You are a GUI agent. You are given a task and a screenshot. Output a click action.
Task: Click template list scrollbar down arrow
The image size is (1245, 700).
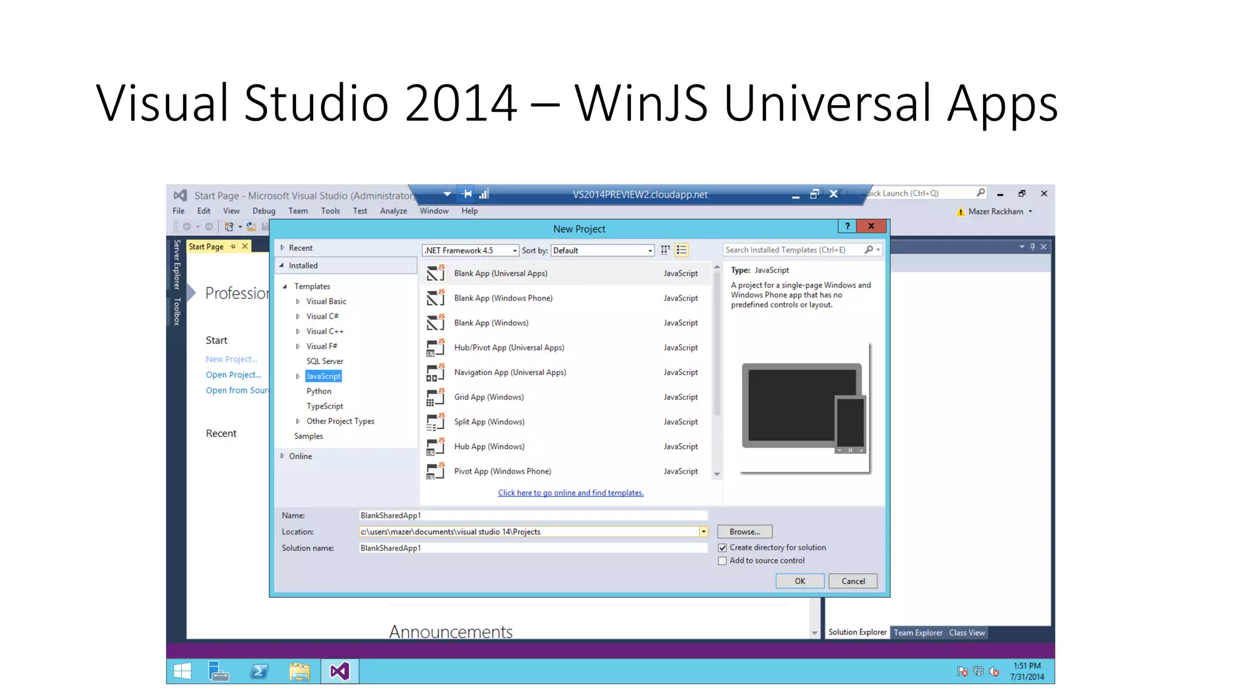[x=717, y=474]
